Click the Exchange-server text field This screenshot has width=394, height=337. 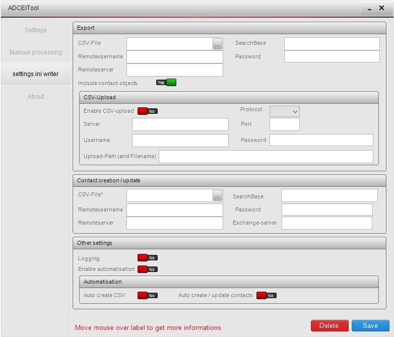point(326,223)
